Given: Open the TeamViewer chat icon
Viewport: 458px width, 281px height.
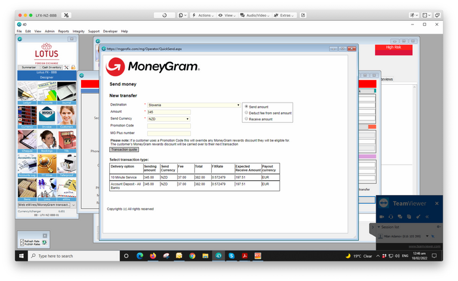Looking at the screenshot, I should tap(400, 217).
